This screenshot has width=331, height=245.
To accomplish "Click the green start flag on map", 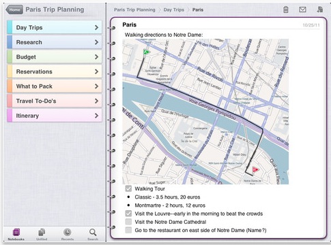I will click(147, 52).
